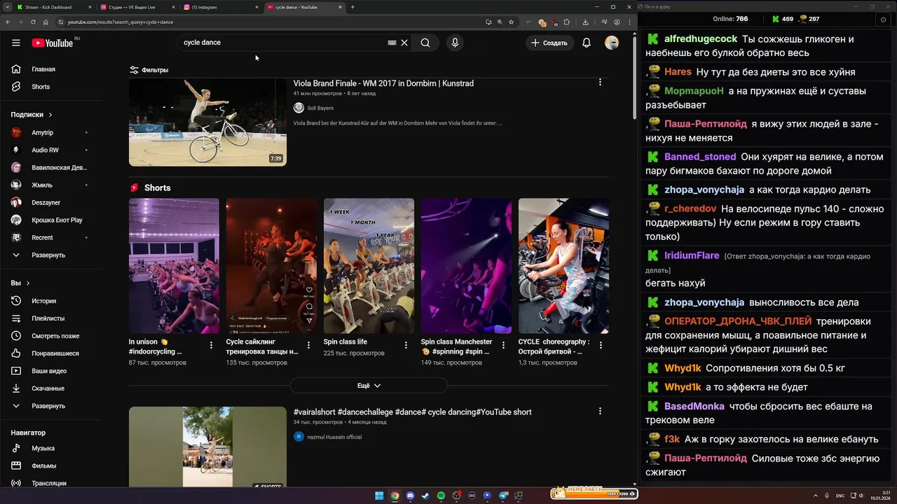
Task: Open the YouTube hamburger guide menu
Action: tap(15, 43)
